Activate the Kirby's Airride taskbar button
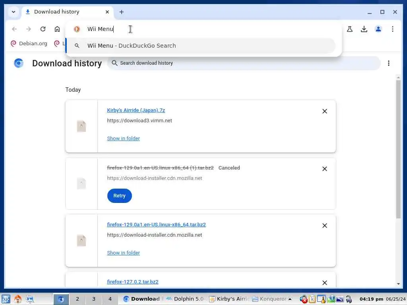This screenshot has height=305, width=407. tap(229, 299)
